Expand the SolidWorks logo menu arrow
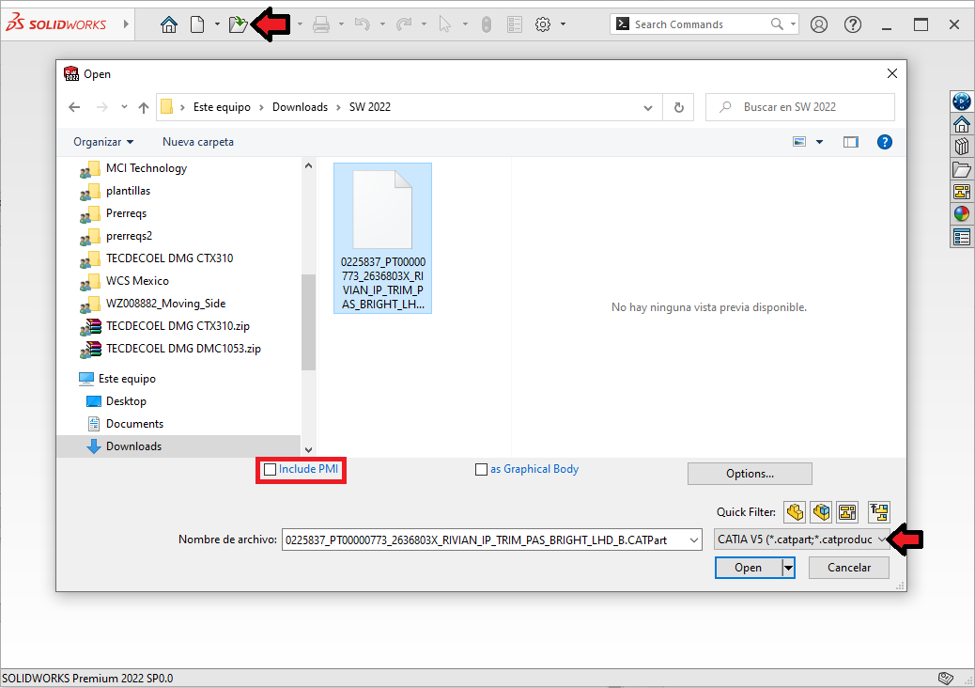Viewport: 975px width, 688px height. pyautogui.click(x=126, y=24)
